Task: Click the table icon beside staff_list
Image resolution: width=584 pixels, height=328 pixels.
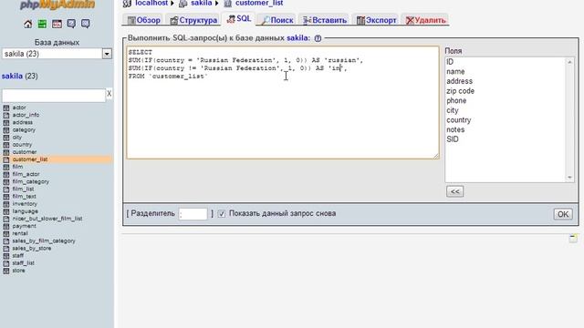Action: pyautogui.click(x=6, y=263)
